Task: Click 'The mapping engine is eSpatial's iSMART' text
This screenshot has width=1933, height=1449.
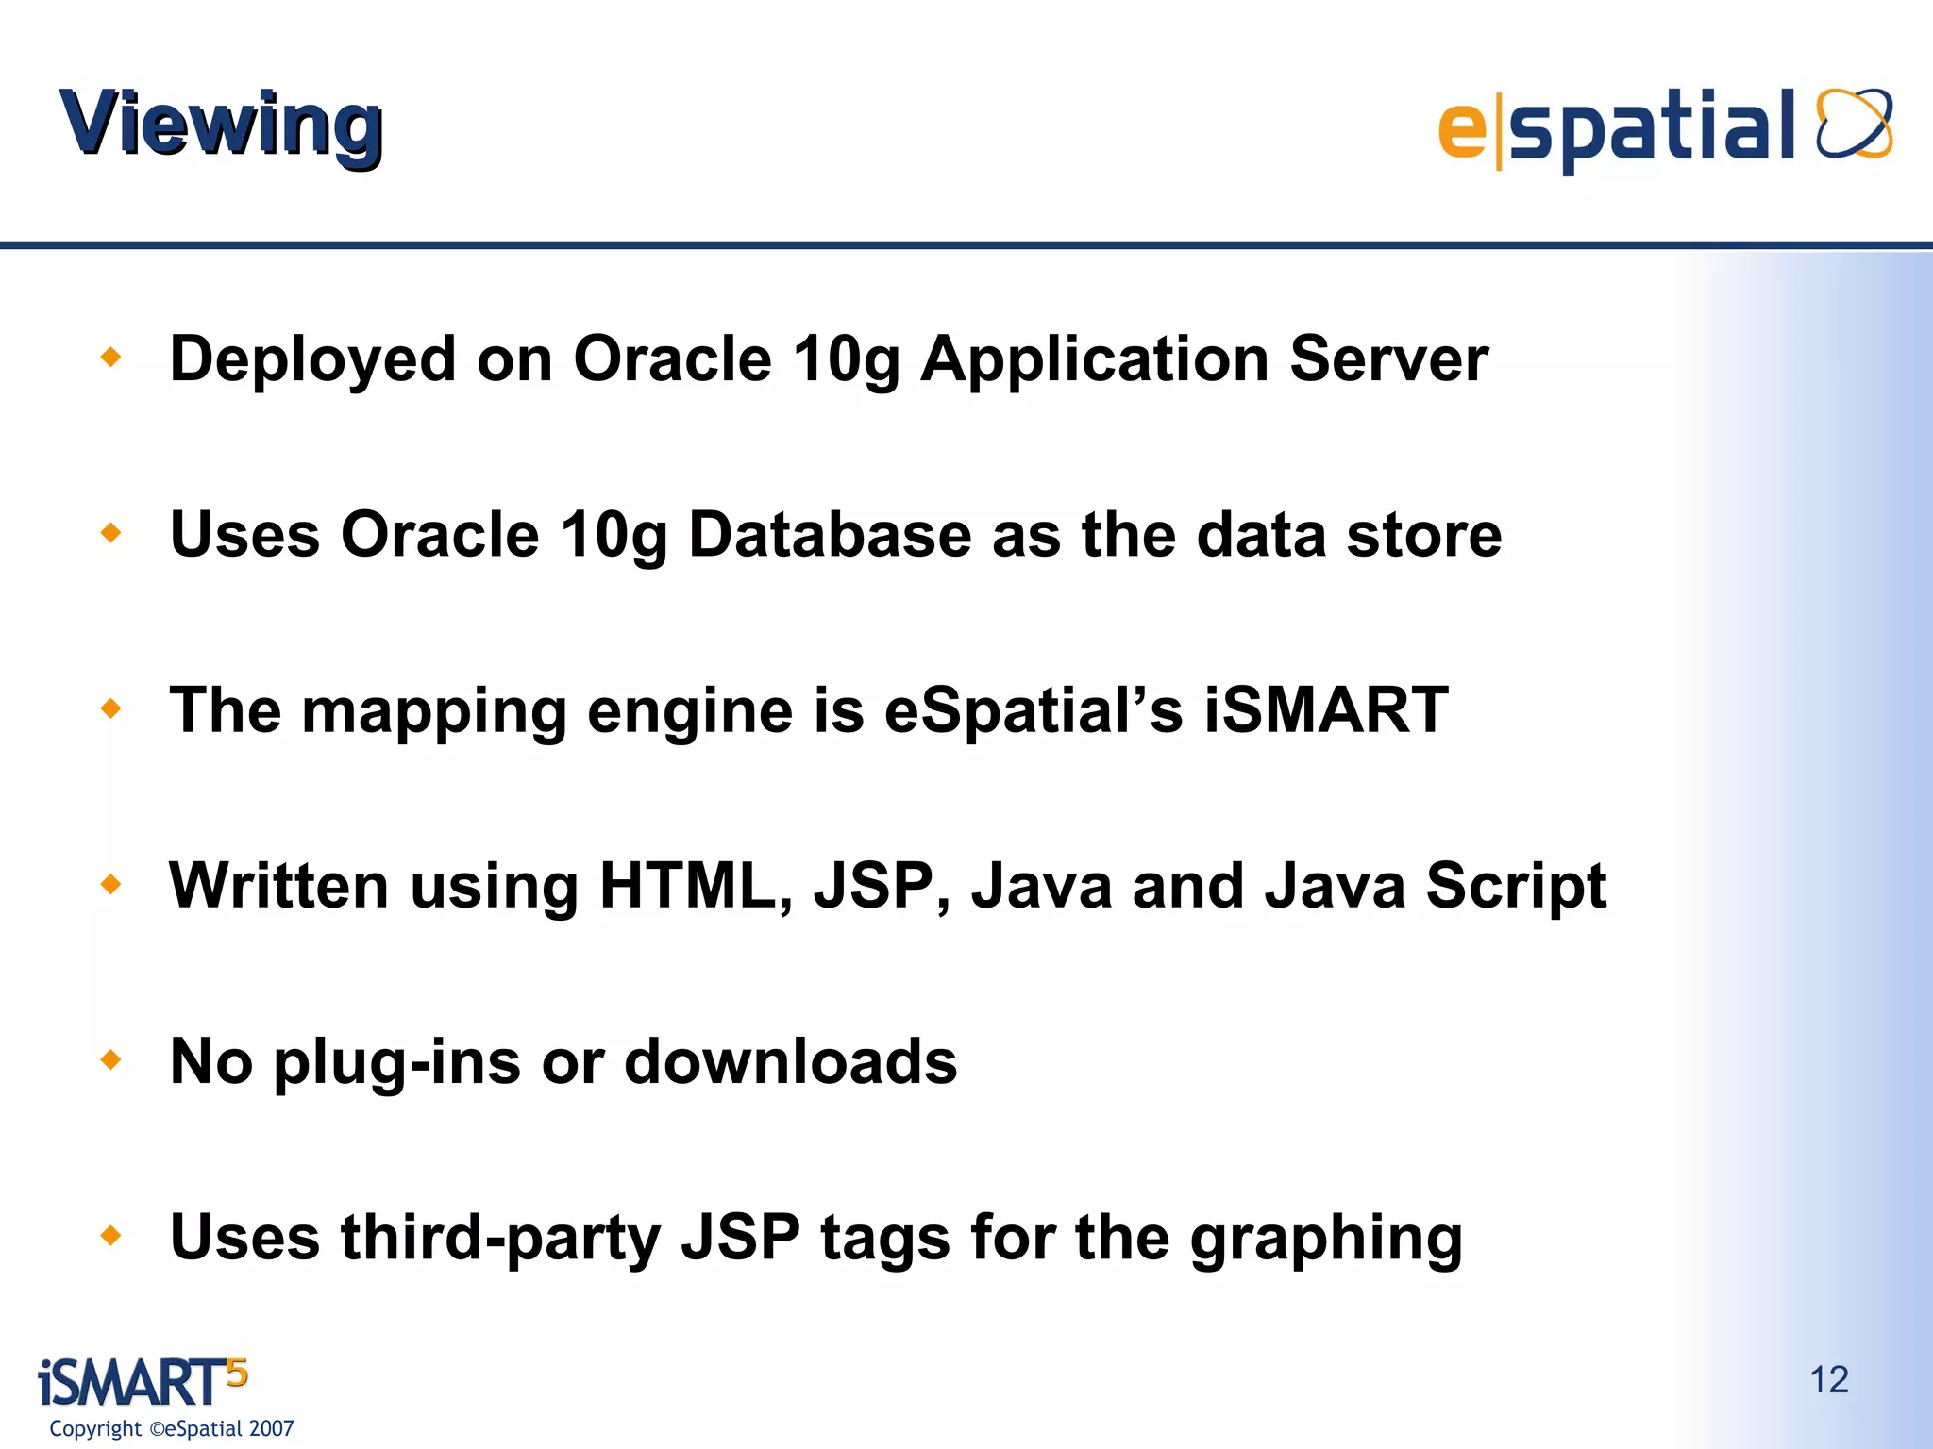Action: [x=809, y=711]
